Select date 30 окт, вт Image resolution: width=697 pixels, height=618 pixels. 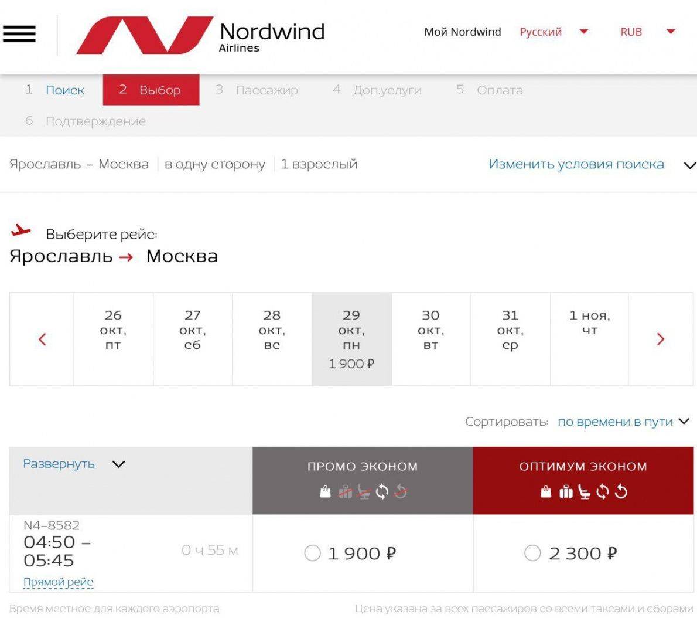coord(430,339)
